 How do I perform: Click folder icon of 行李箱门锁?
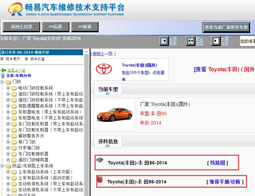pos(14,148)
